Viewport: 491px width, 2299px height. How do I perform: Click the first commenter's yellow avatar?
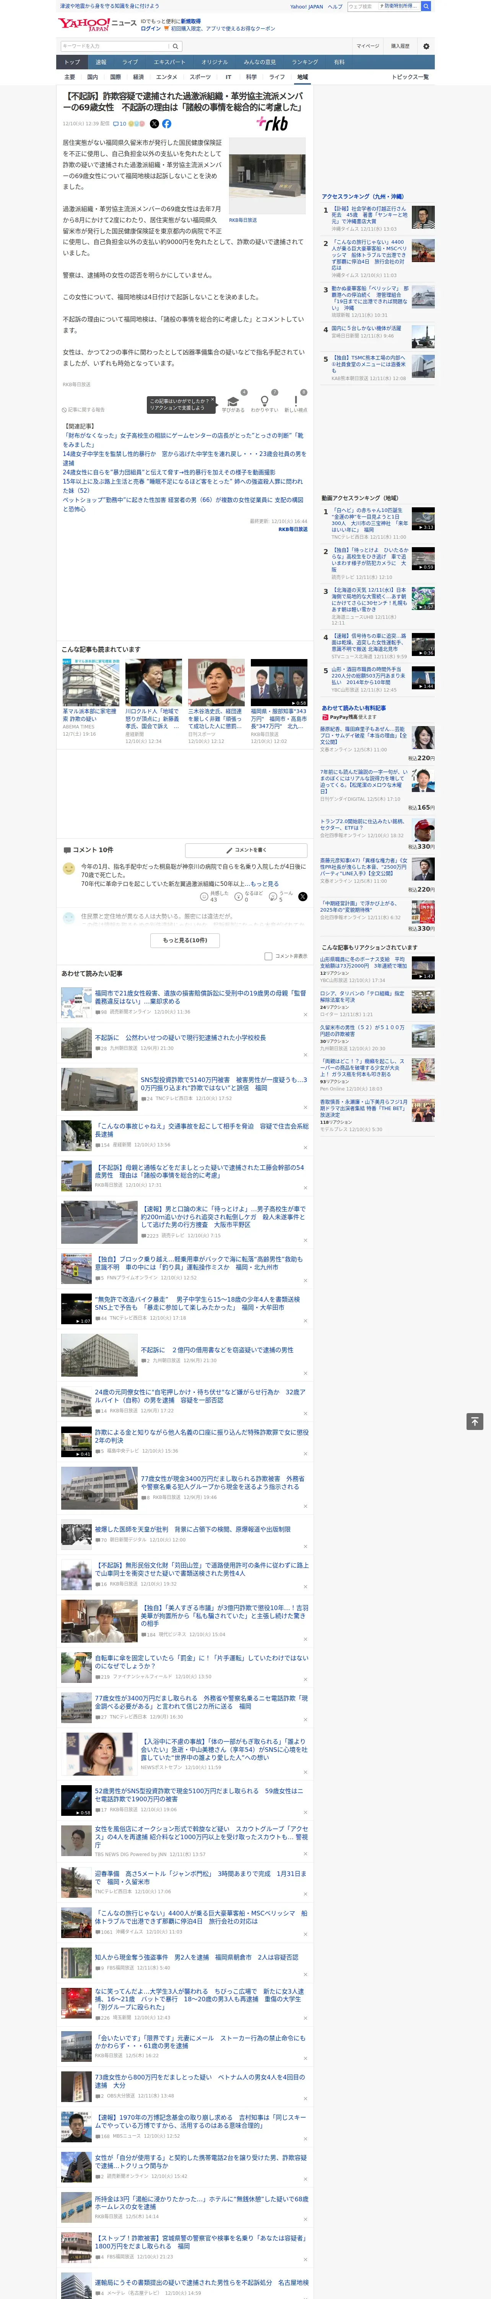68,868
